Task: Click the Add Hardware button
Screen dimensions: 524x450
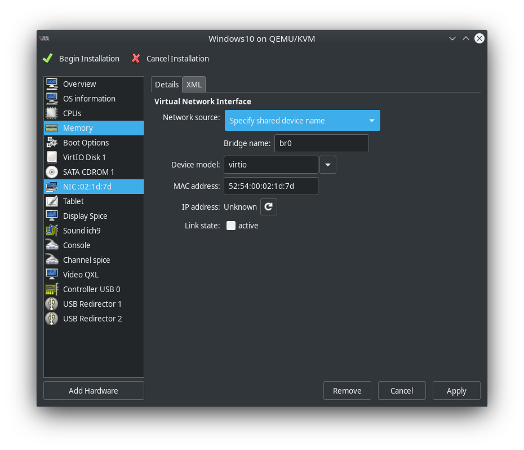Action: (94, 391)
